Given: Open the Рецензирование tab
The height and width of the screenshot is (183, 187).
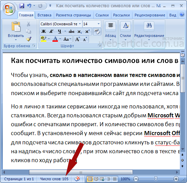Looking at the screenshot, I should coord(150,15).
